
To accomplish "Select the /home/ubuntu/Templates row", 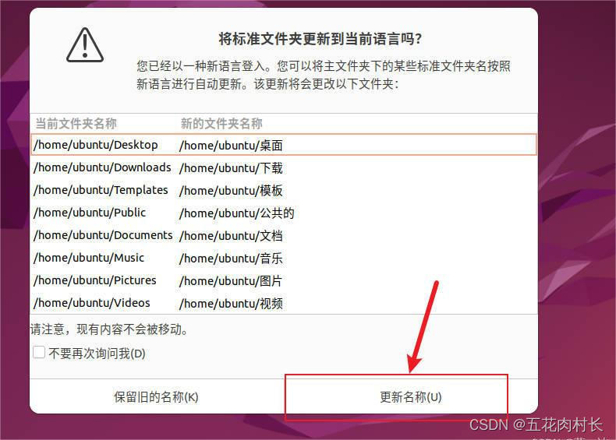I will [284, 190].
